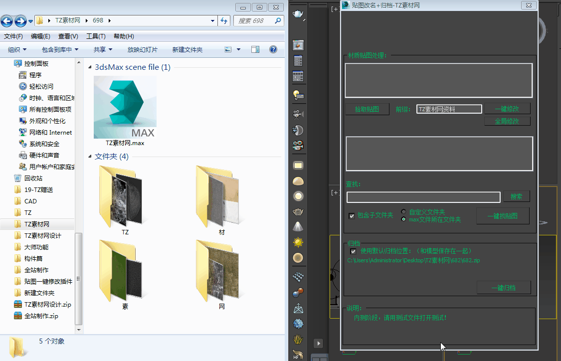Open the 查看(V) menu
Image resolution: width=561 pixels, height=361 pixels.
pyautogui.click(x=68, y=36)
